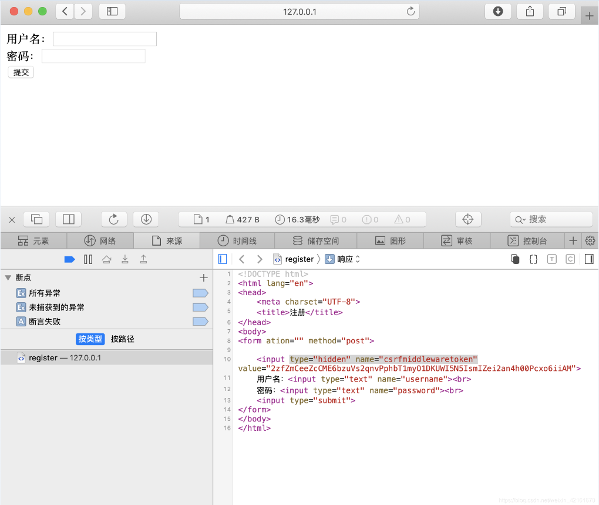Collapse the Breakpoints section

coord(8,277)
